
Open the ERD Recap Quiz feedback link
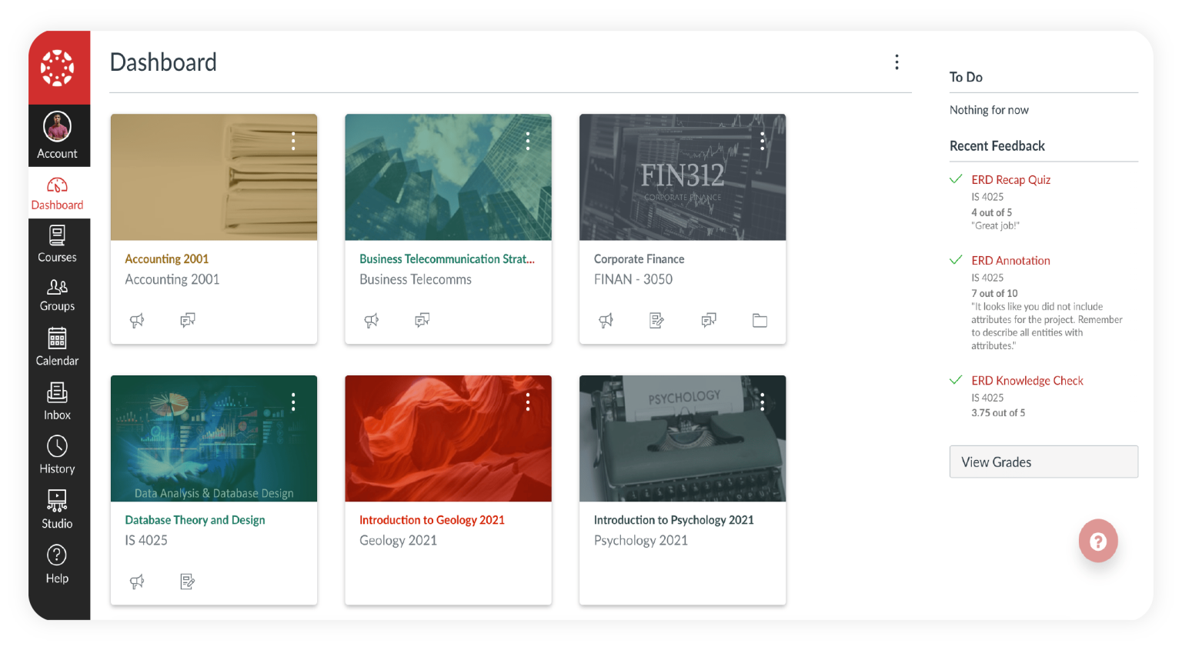tap(1010, 179)
